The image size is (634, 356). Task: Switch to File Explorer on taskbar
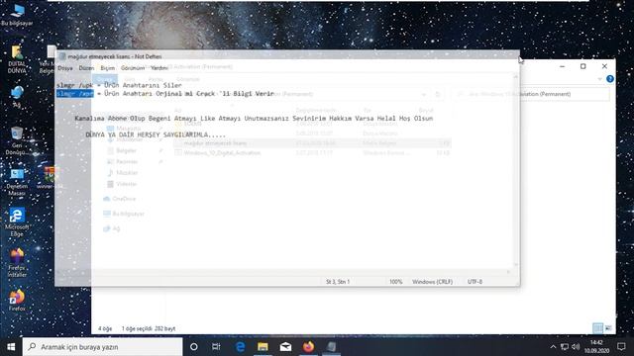click(x=263, y=347)
